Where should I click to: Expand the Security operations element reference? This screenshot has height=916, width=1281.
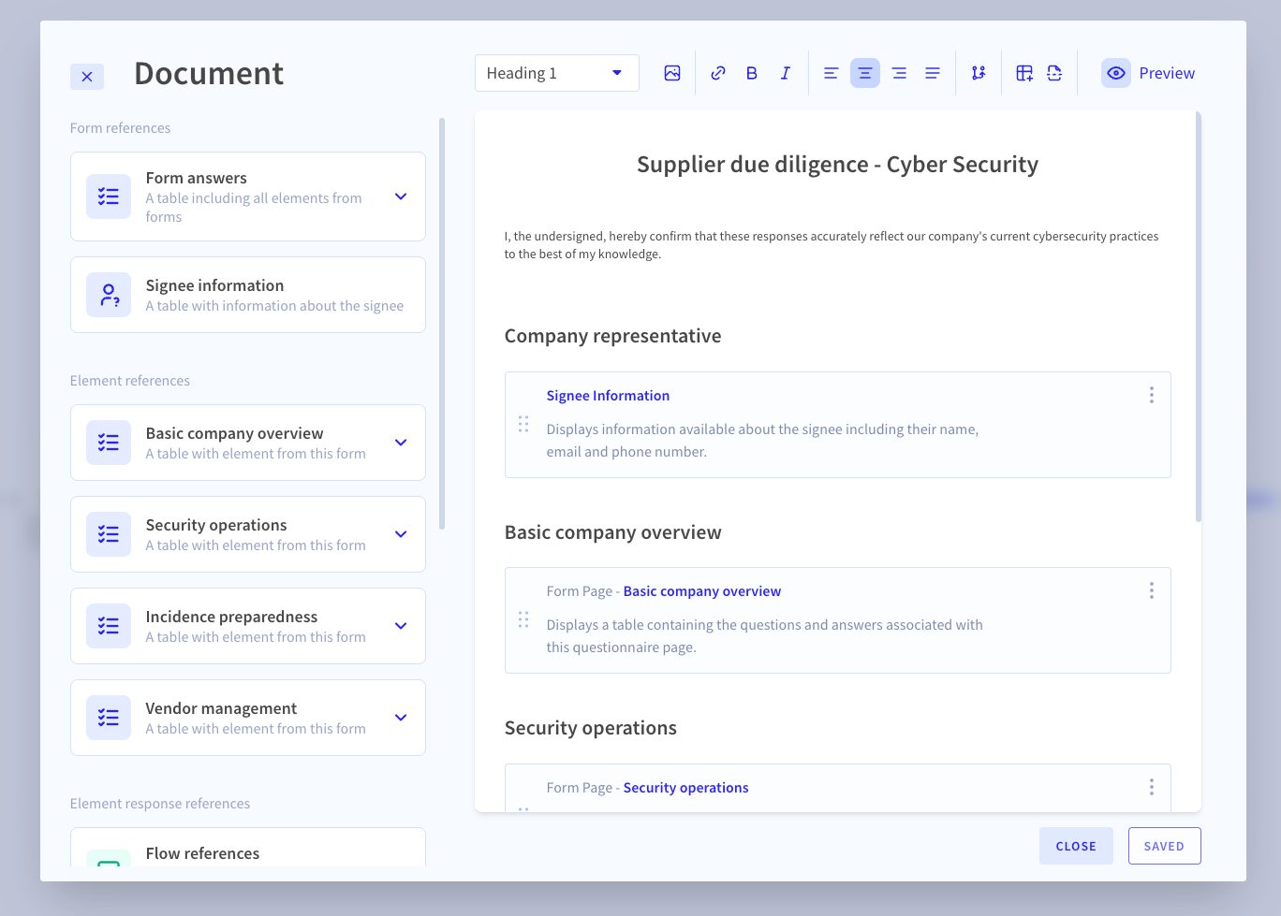click(x=401, y=534)
